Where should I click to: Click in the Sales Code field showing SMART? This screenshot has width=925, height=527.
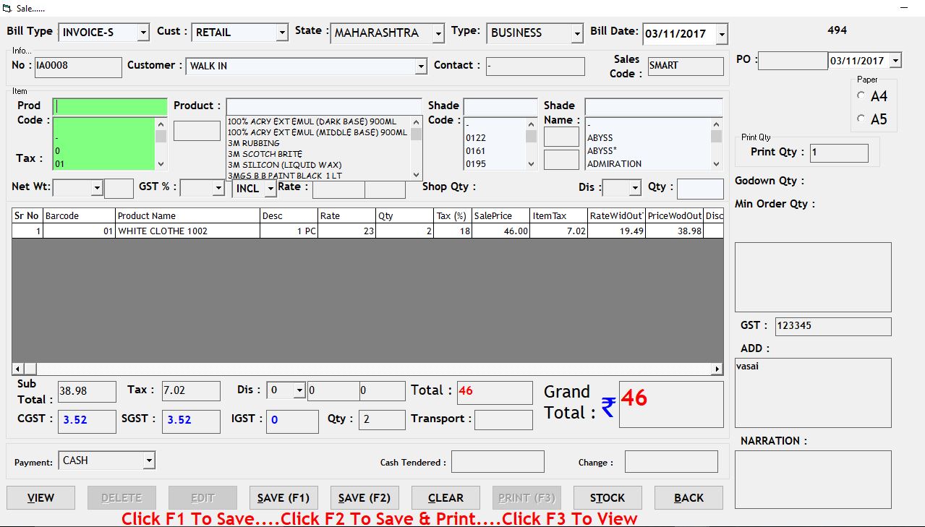pos(686,66)
